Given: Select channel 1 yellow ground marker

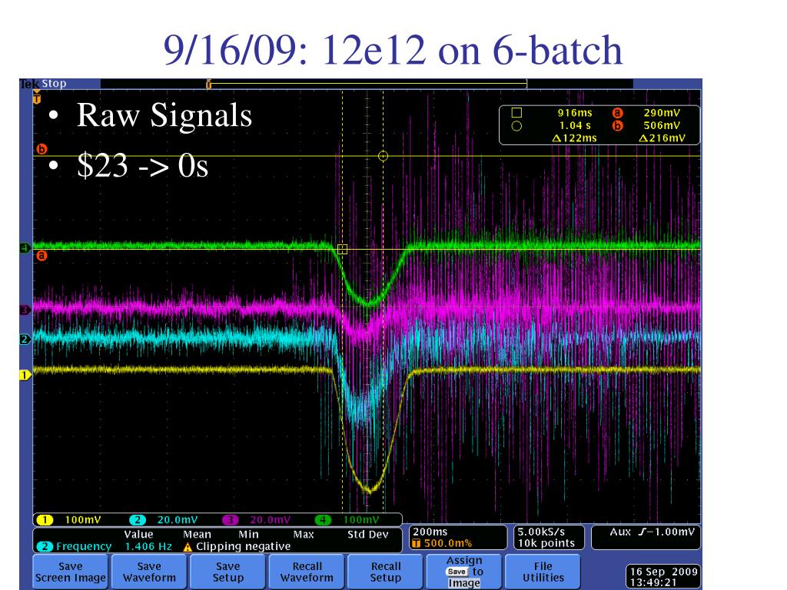Looking at the screenshot, I should click(25, 374).
